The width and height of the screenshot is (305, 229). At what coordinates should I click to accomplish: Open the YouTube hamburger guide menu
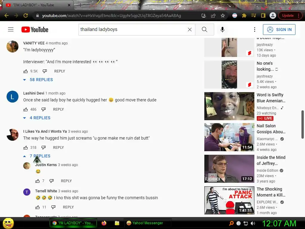click(x=11, y=30)
